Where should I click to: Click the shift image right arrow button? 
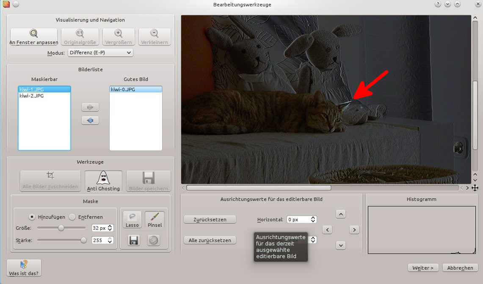tap(354, 230)
